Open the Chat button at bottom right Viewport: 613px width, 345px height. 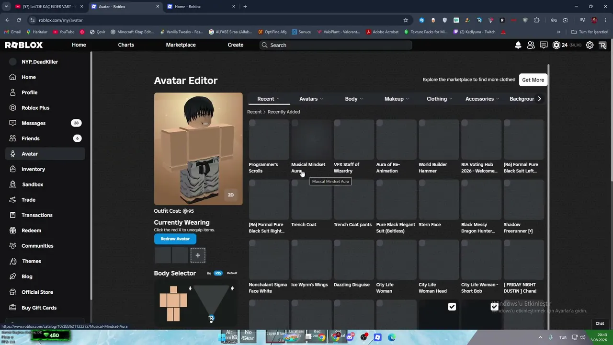click(x=600, y=323)
